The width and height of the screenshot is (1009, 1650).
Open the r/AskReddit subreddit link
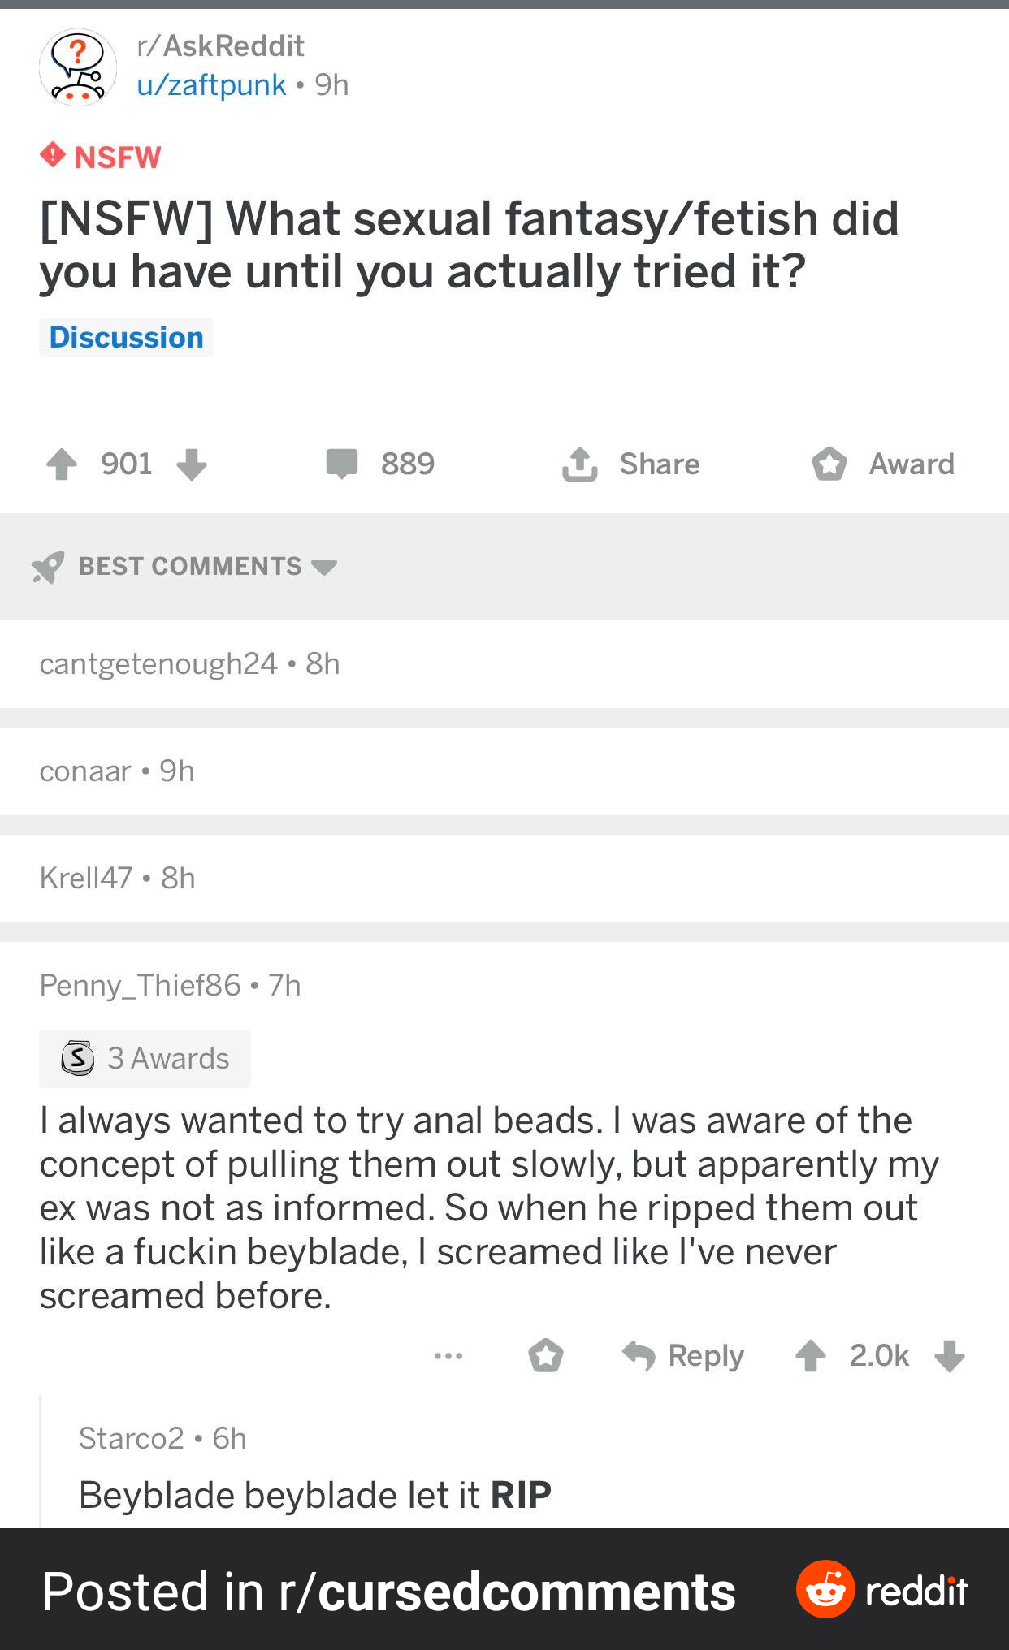(x=220, y=46)
